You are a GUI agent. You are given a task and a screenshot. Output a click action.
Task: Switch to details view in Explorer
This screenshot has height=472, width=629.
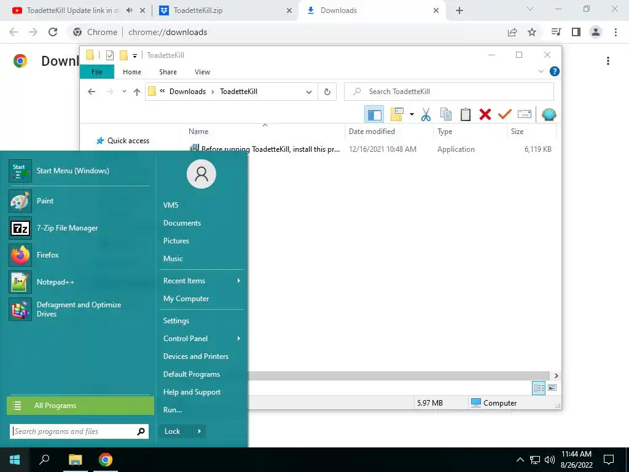pyautogui.click(x=539, y=388)
